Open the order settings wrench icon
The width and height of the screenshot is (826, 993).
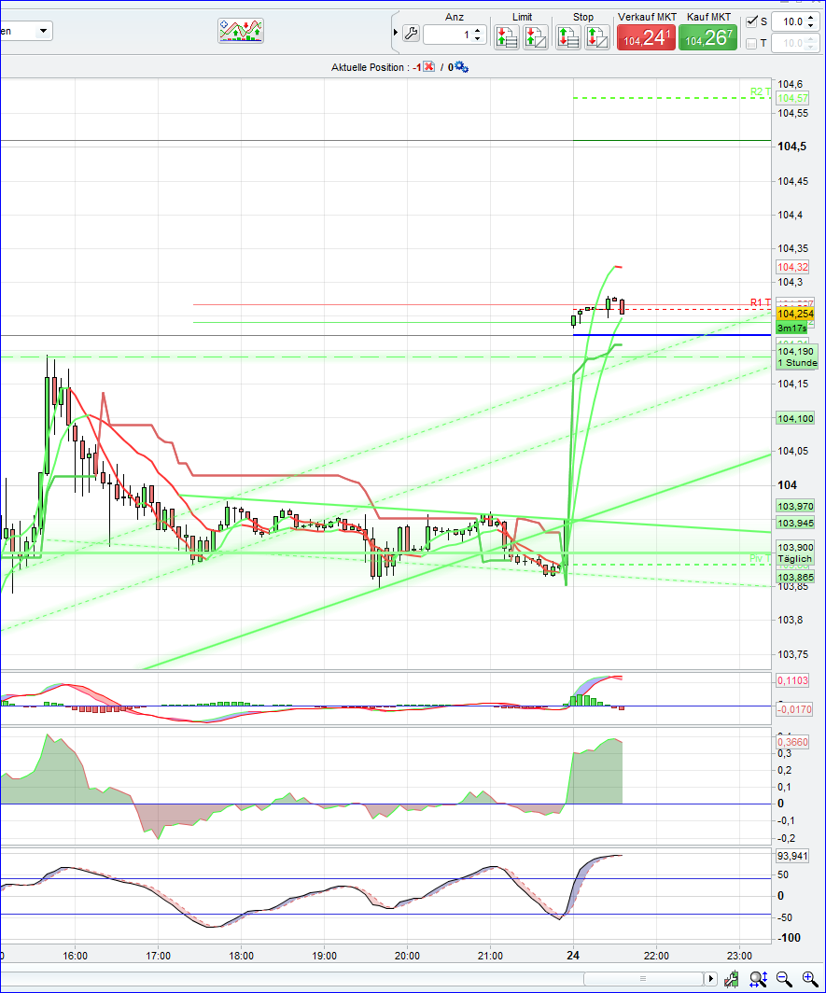(x=412, y=31)
